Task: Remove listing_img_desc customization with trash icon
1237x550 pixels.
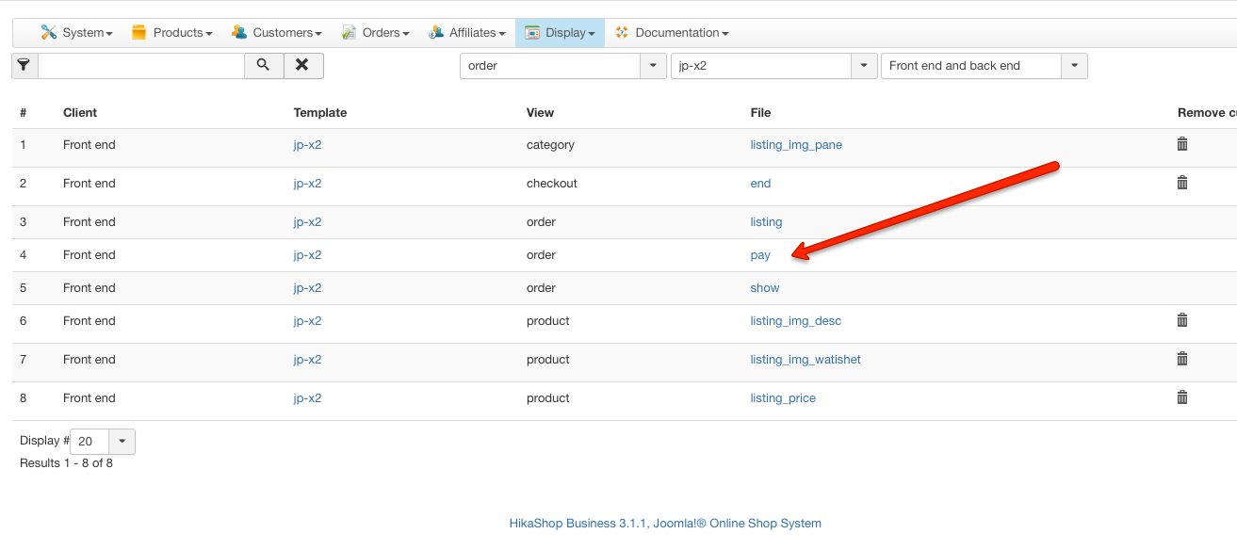Action: [x=1182, y=320]
